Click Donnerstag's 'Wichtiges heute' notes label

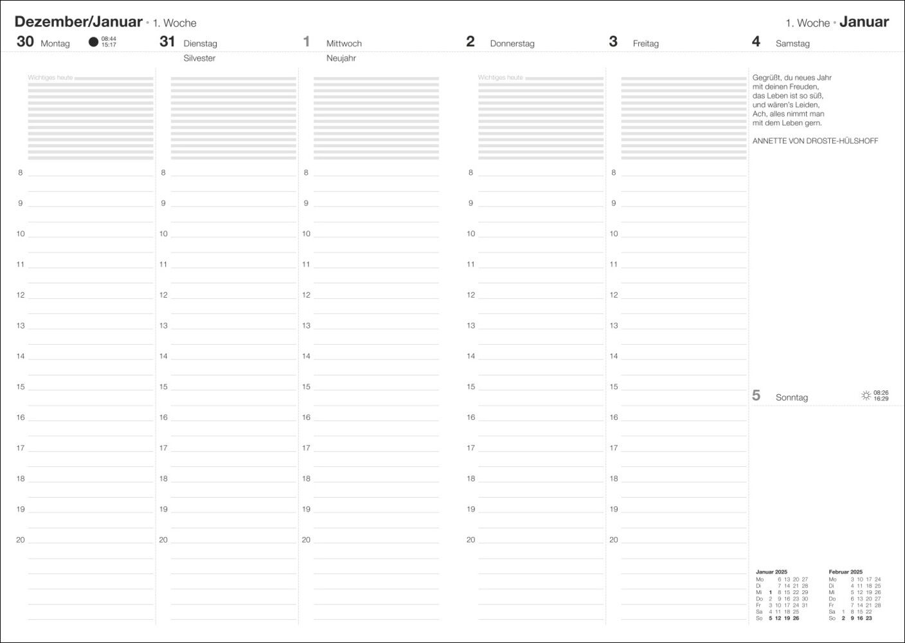(500, 78)
